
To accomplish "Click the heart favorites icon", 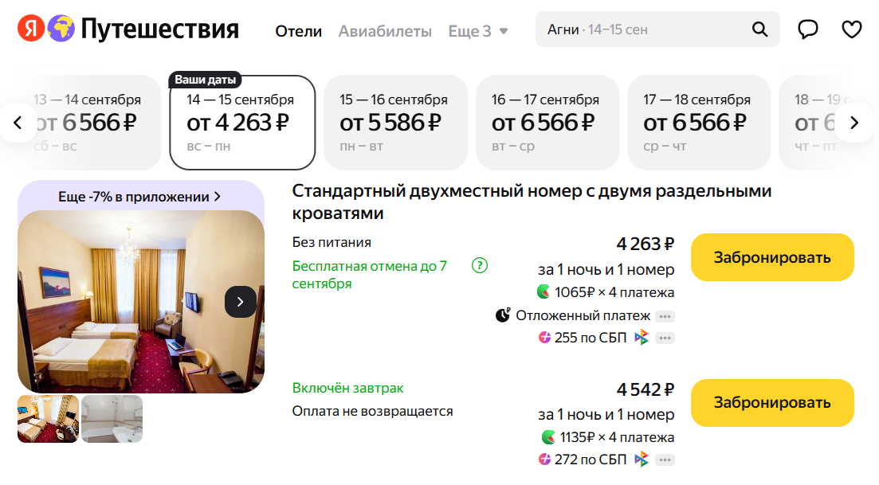I will coord(852,29).
